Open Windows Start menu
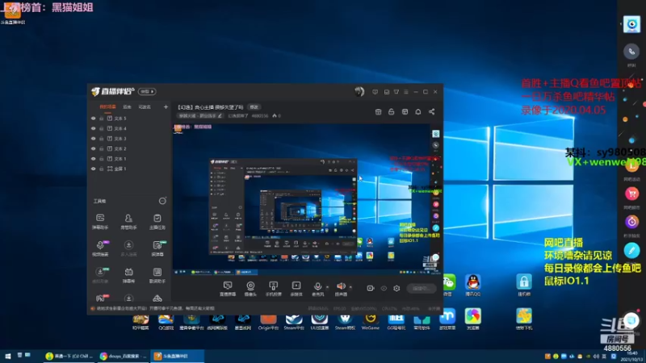This screenshot has height=363, width=646. [x=8, y=356]
